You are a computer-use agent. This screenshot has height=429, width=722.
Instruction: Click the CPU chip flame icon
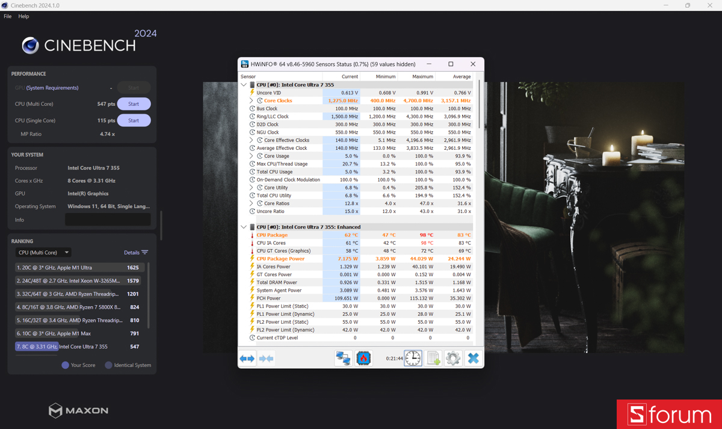(363, 359)
